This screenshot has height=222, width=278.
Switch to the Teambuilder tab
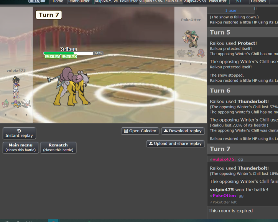pyautogui.click(x=79, y=2)
